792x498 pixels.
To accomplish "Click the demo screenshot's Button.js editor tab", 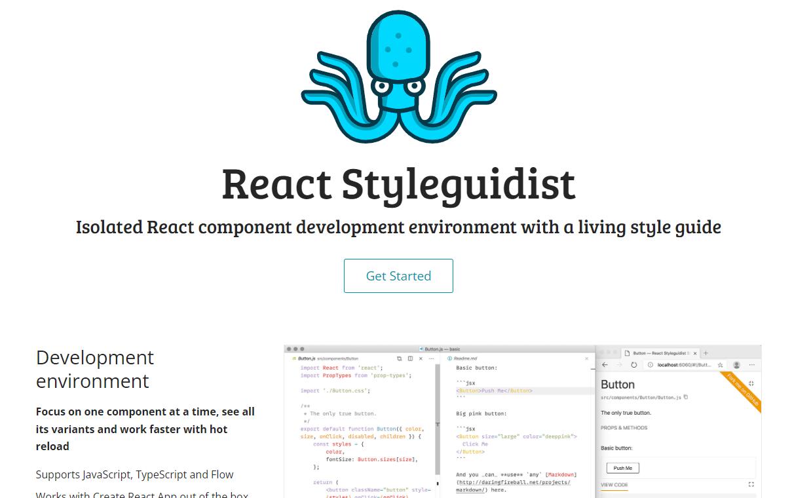I will pos(325,358).
